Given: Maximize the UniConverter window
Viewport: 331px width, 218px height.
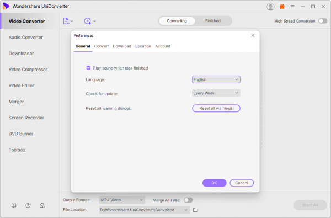Looking at the screenshot, I should (313, 7).
